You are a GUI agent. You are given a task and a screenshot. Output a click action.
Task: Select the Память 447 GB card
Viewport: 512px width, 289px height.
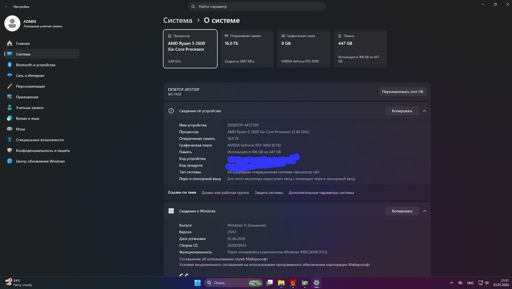360,49
